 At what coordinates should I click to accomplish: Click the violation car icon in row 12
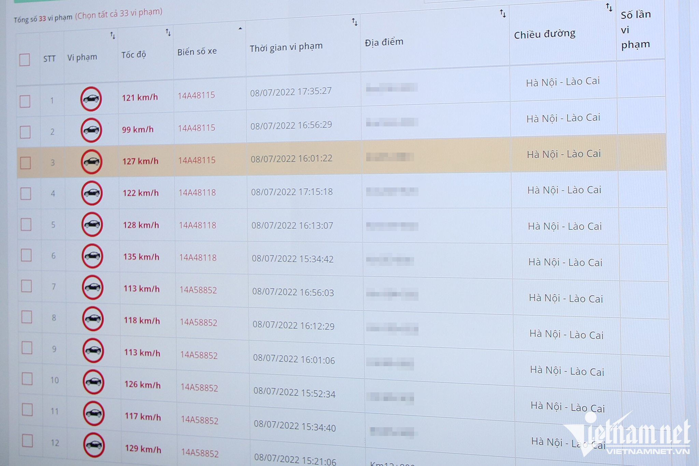coord(94,445)
